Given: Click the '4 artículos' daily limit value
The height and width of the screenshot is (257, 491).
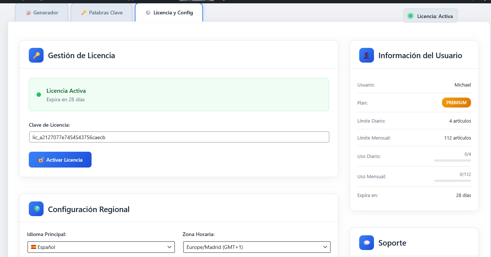Looking at the screenshot, I should 460,121.
